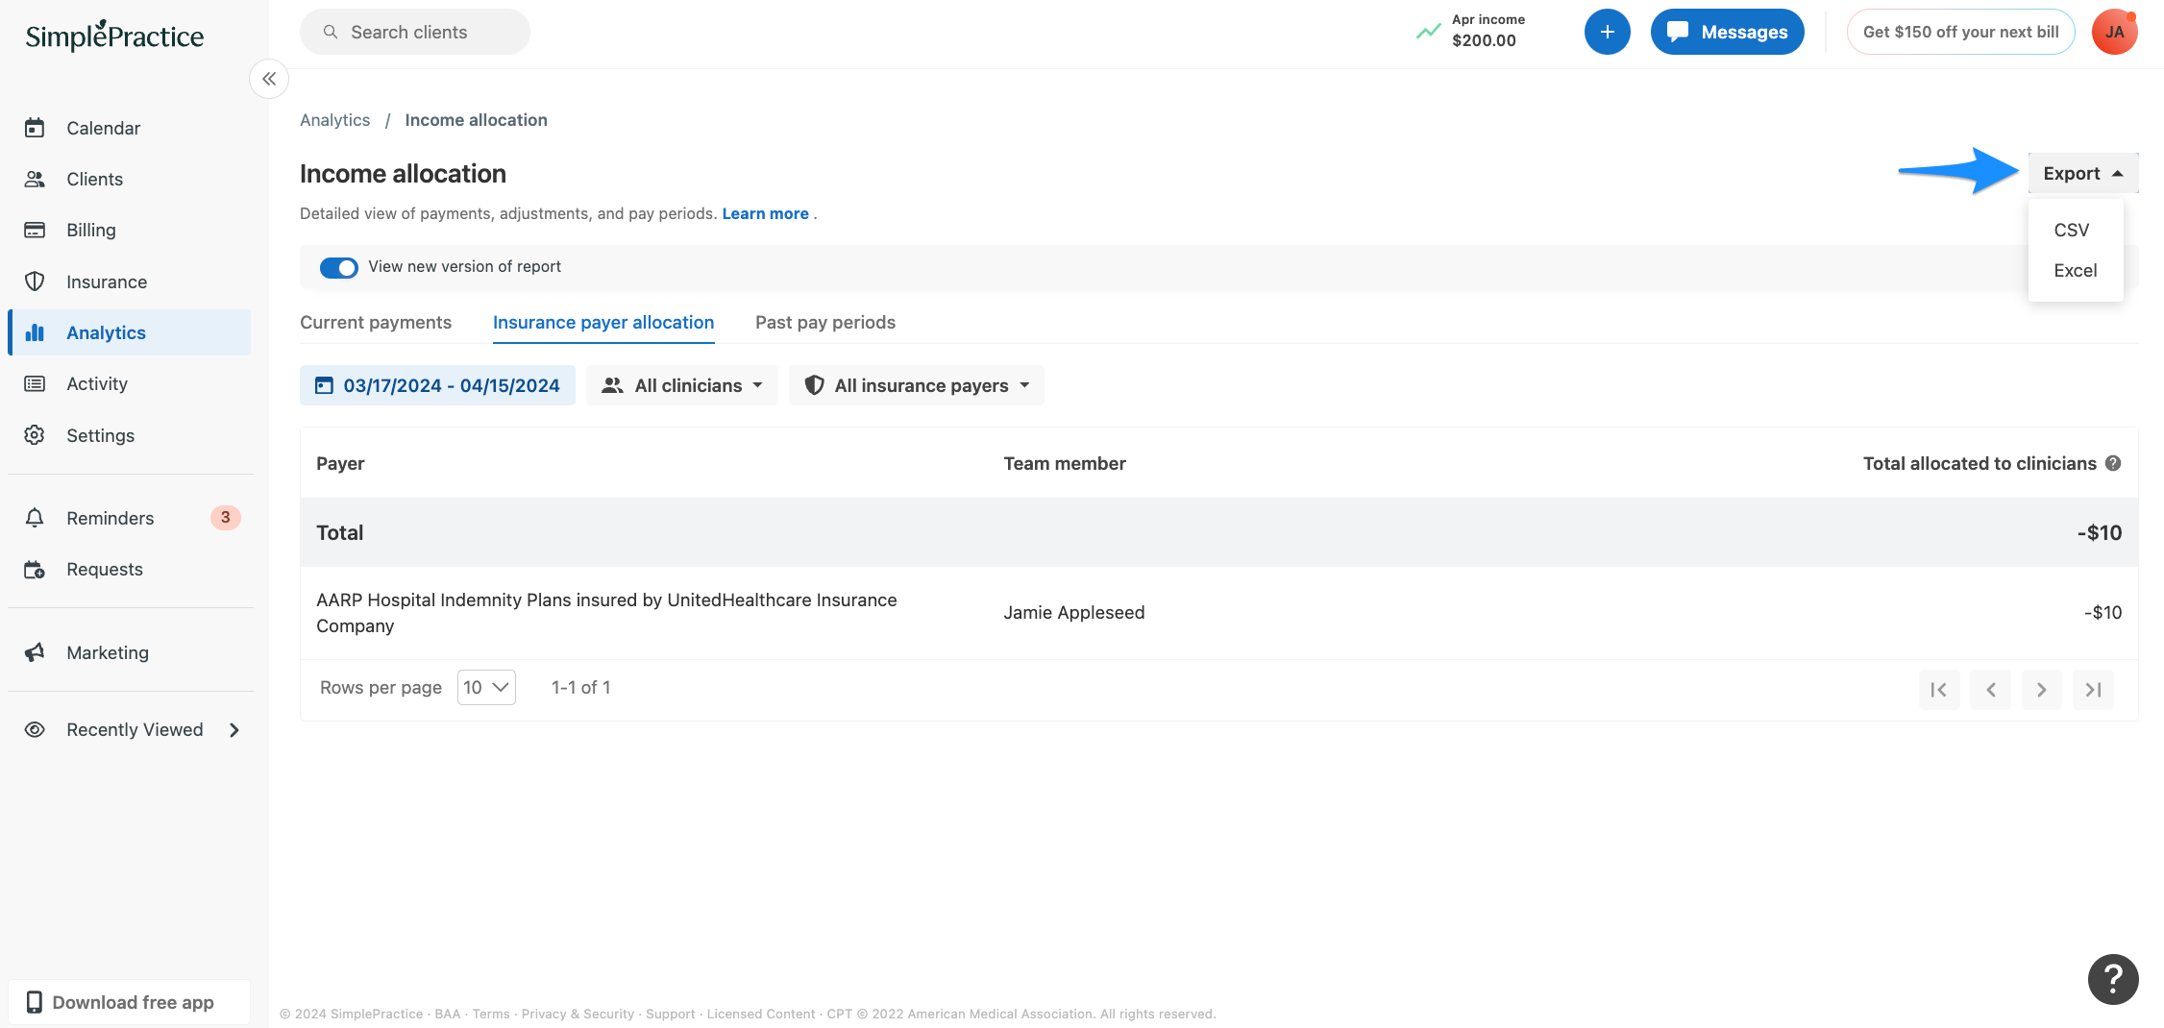Click Jamie Appleseed team member cell
The height and width of the screenshot is (1028, 2164).
(x=1074, y=612)
